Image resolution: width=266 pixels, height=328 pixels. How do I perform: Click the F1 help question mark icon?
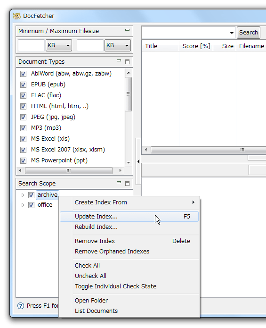[21, 306]
